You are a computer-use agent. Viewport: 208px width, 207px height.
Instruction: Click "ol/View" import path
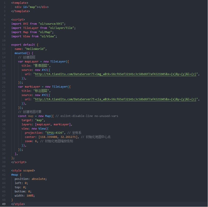click(x=48, y=36)
